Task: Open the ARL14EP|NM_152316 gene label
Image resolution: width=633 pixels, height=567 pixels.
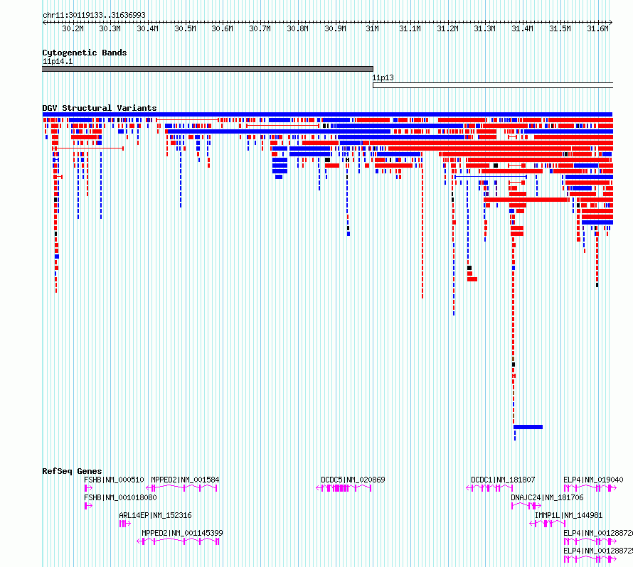Action: tap(156, 515)
